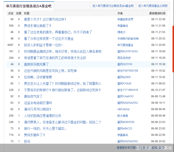Open post 看了这位老哥的操作，再看看自己

(x=58, y=32)
